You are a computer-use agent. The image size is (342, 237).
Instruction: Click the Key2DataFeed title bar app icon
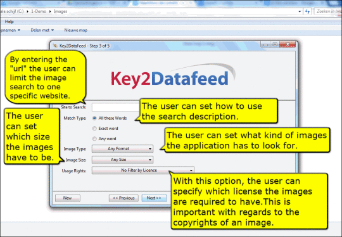click(x=55, y=46)
